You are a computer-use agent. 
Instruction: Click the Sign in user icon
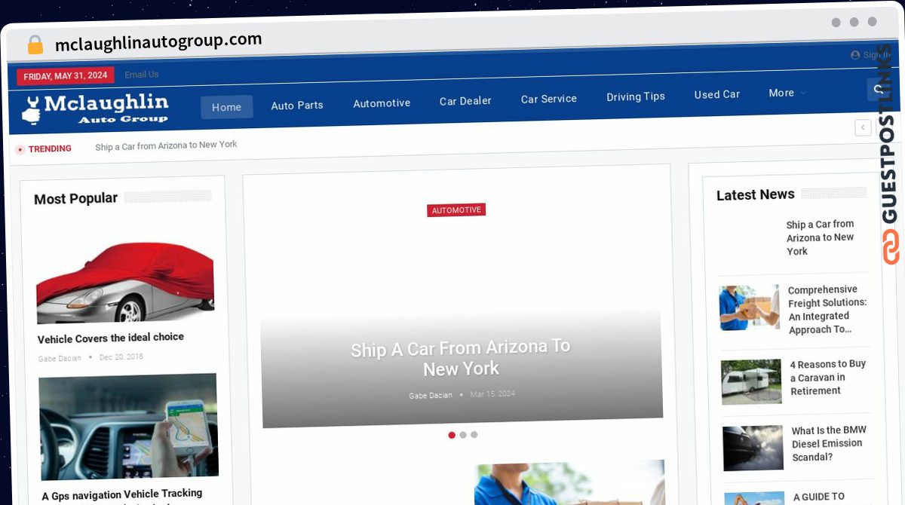(x=855, y=55)
